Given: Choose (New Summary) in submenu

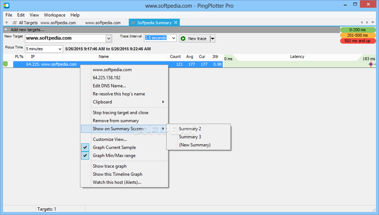Looking at the screenshot, I should [195, 145].
